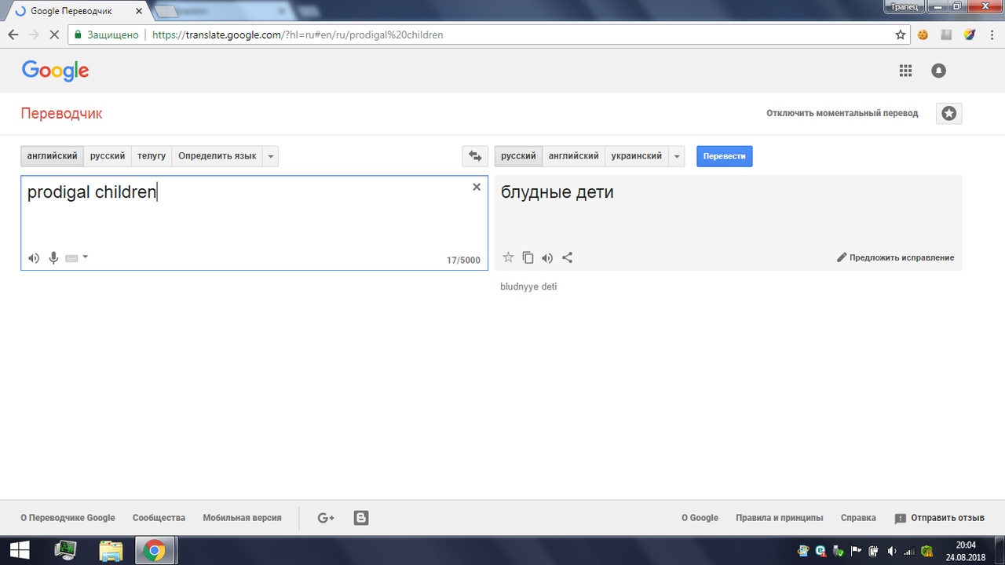
Task: Click the Трапец profile button
Action: pyautogui.click(x=905, y=6)
